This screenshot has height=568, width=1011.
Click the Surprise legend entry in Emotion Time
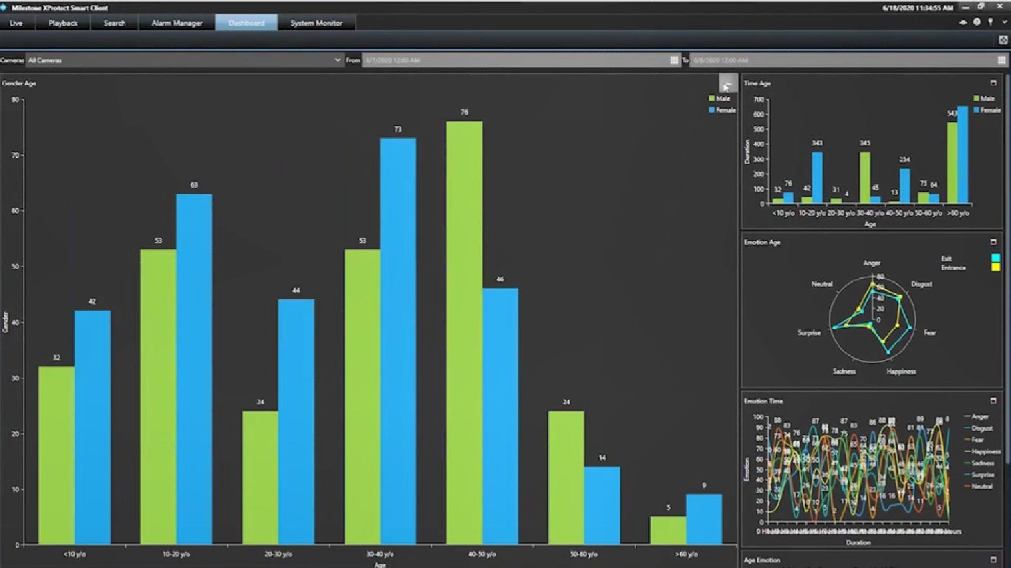coord(979,474)
